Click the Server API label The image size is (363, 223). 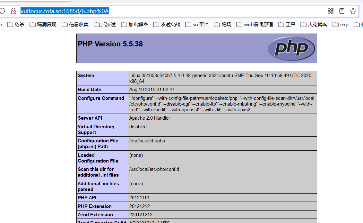(x=90, y=118)
